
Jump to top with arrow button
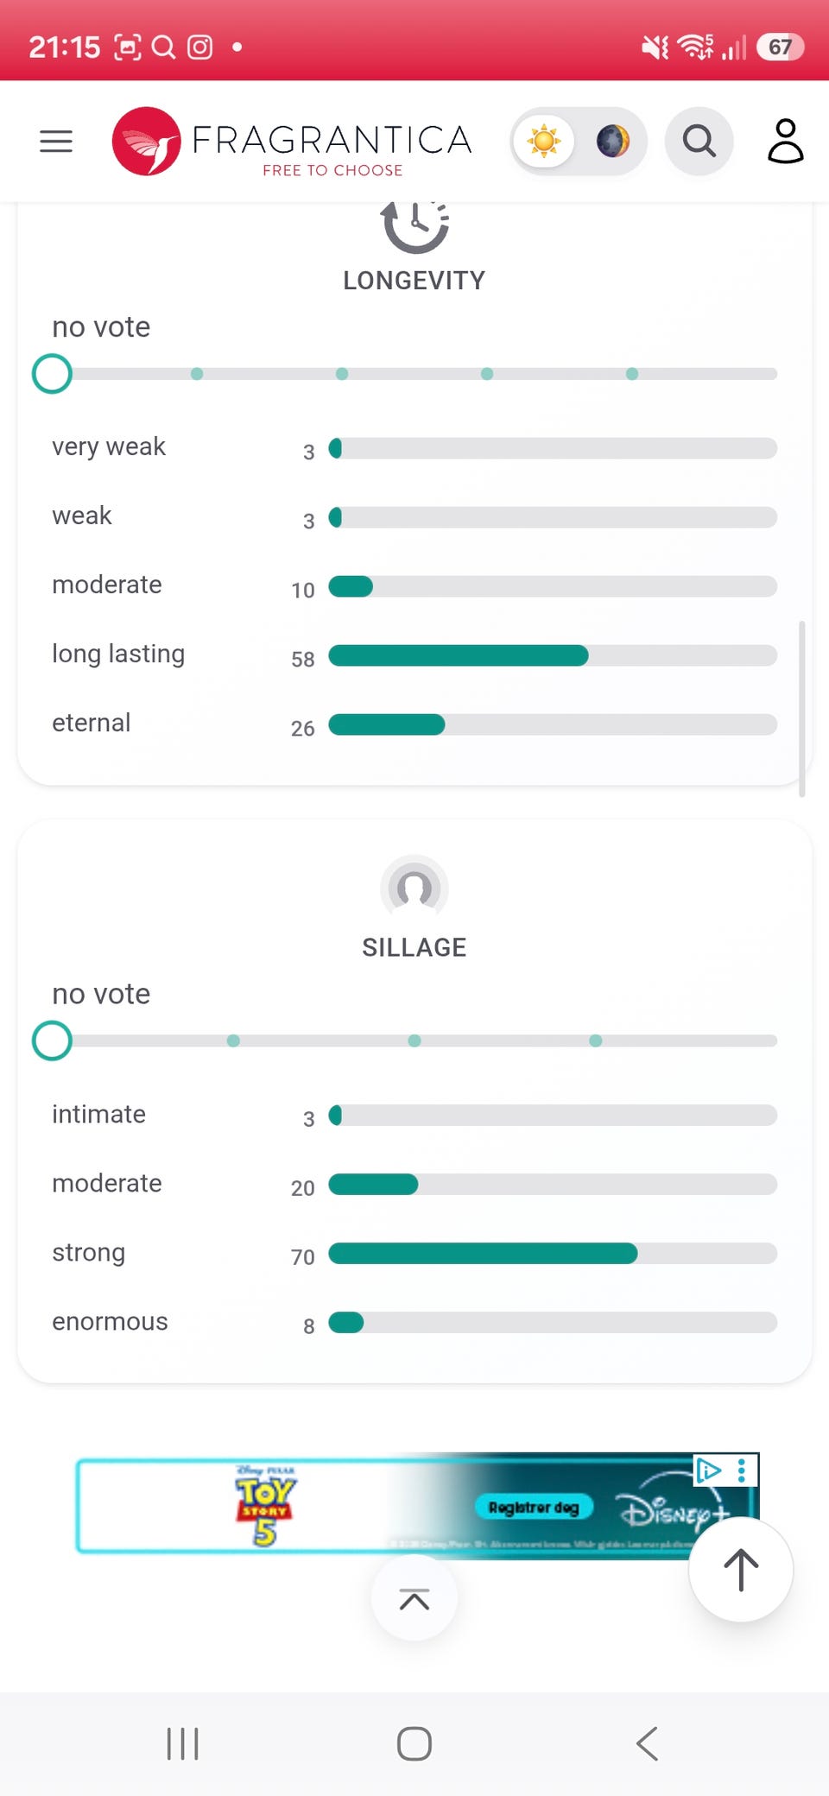click(x=741, y=1570)
